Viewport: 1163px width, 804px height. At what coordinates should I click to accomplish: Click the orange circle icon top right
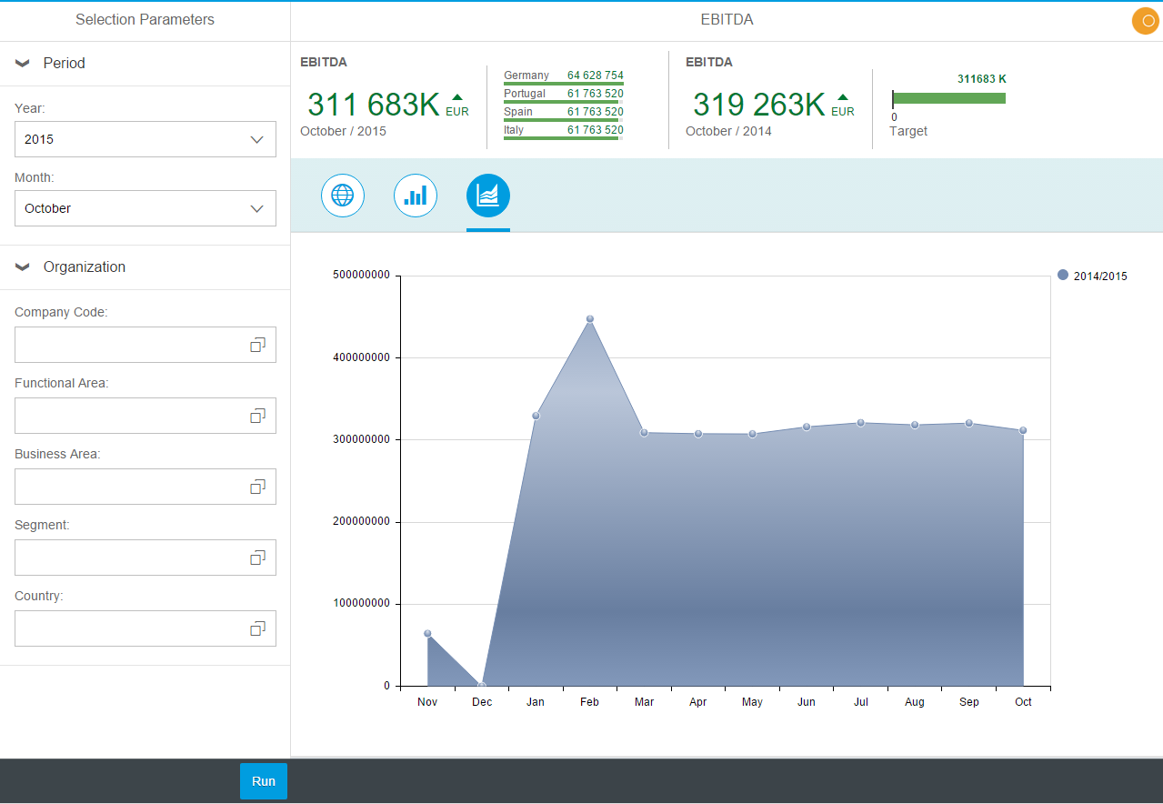click(1145, 21)
